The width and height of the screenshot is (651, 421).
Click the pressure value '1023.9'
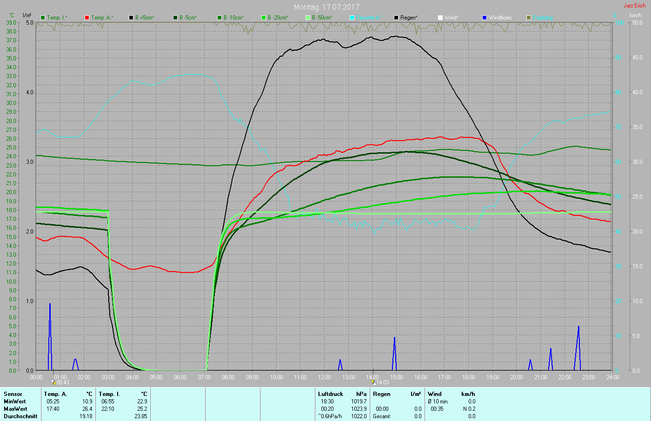coord(359,409)
